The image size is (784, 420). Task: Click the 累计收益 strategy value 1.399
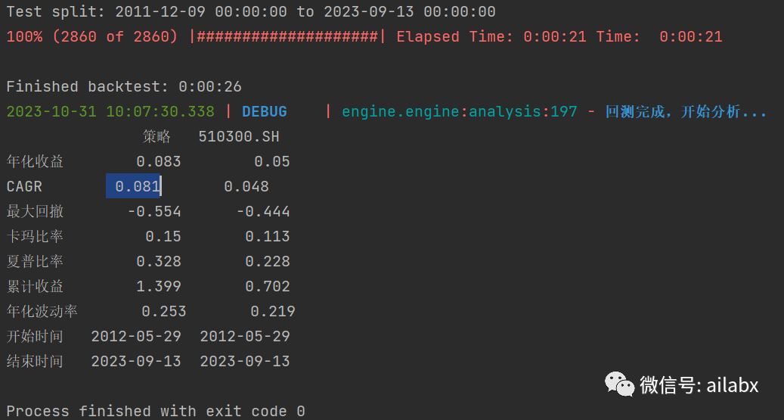click(x=159, y=286)
